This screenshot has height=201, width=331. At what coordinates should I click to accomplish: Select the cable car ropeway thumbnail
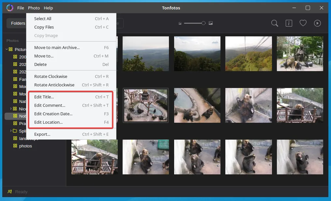(x=248, y=54)
